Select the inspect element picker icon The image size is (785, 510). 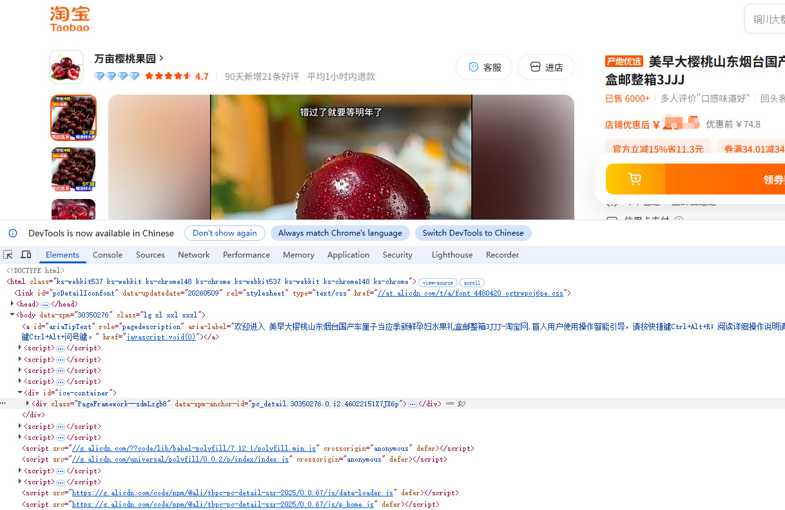pyautogui.click(x=8, y=254)
